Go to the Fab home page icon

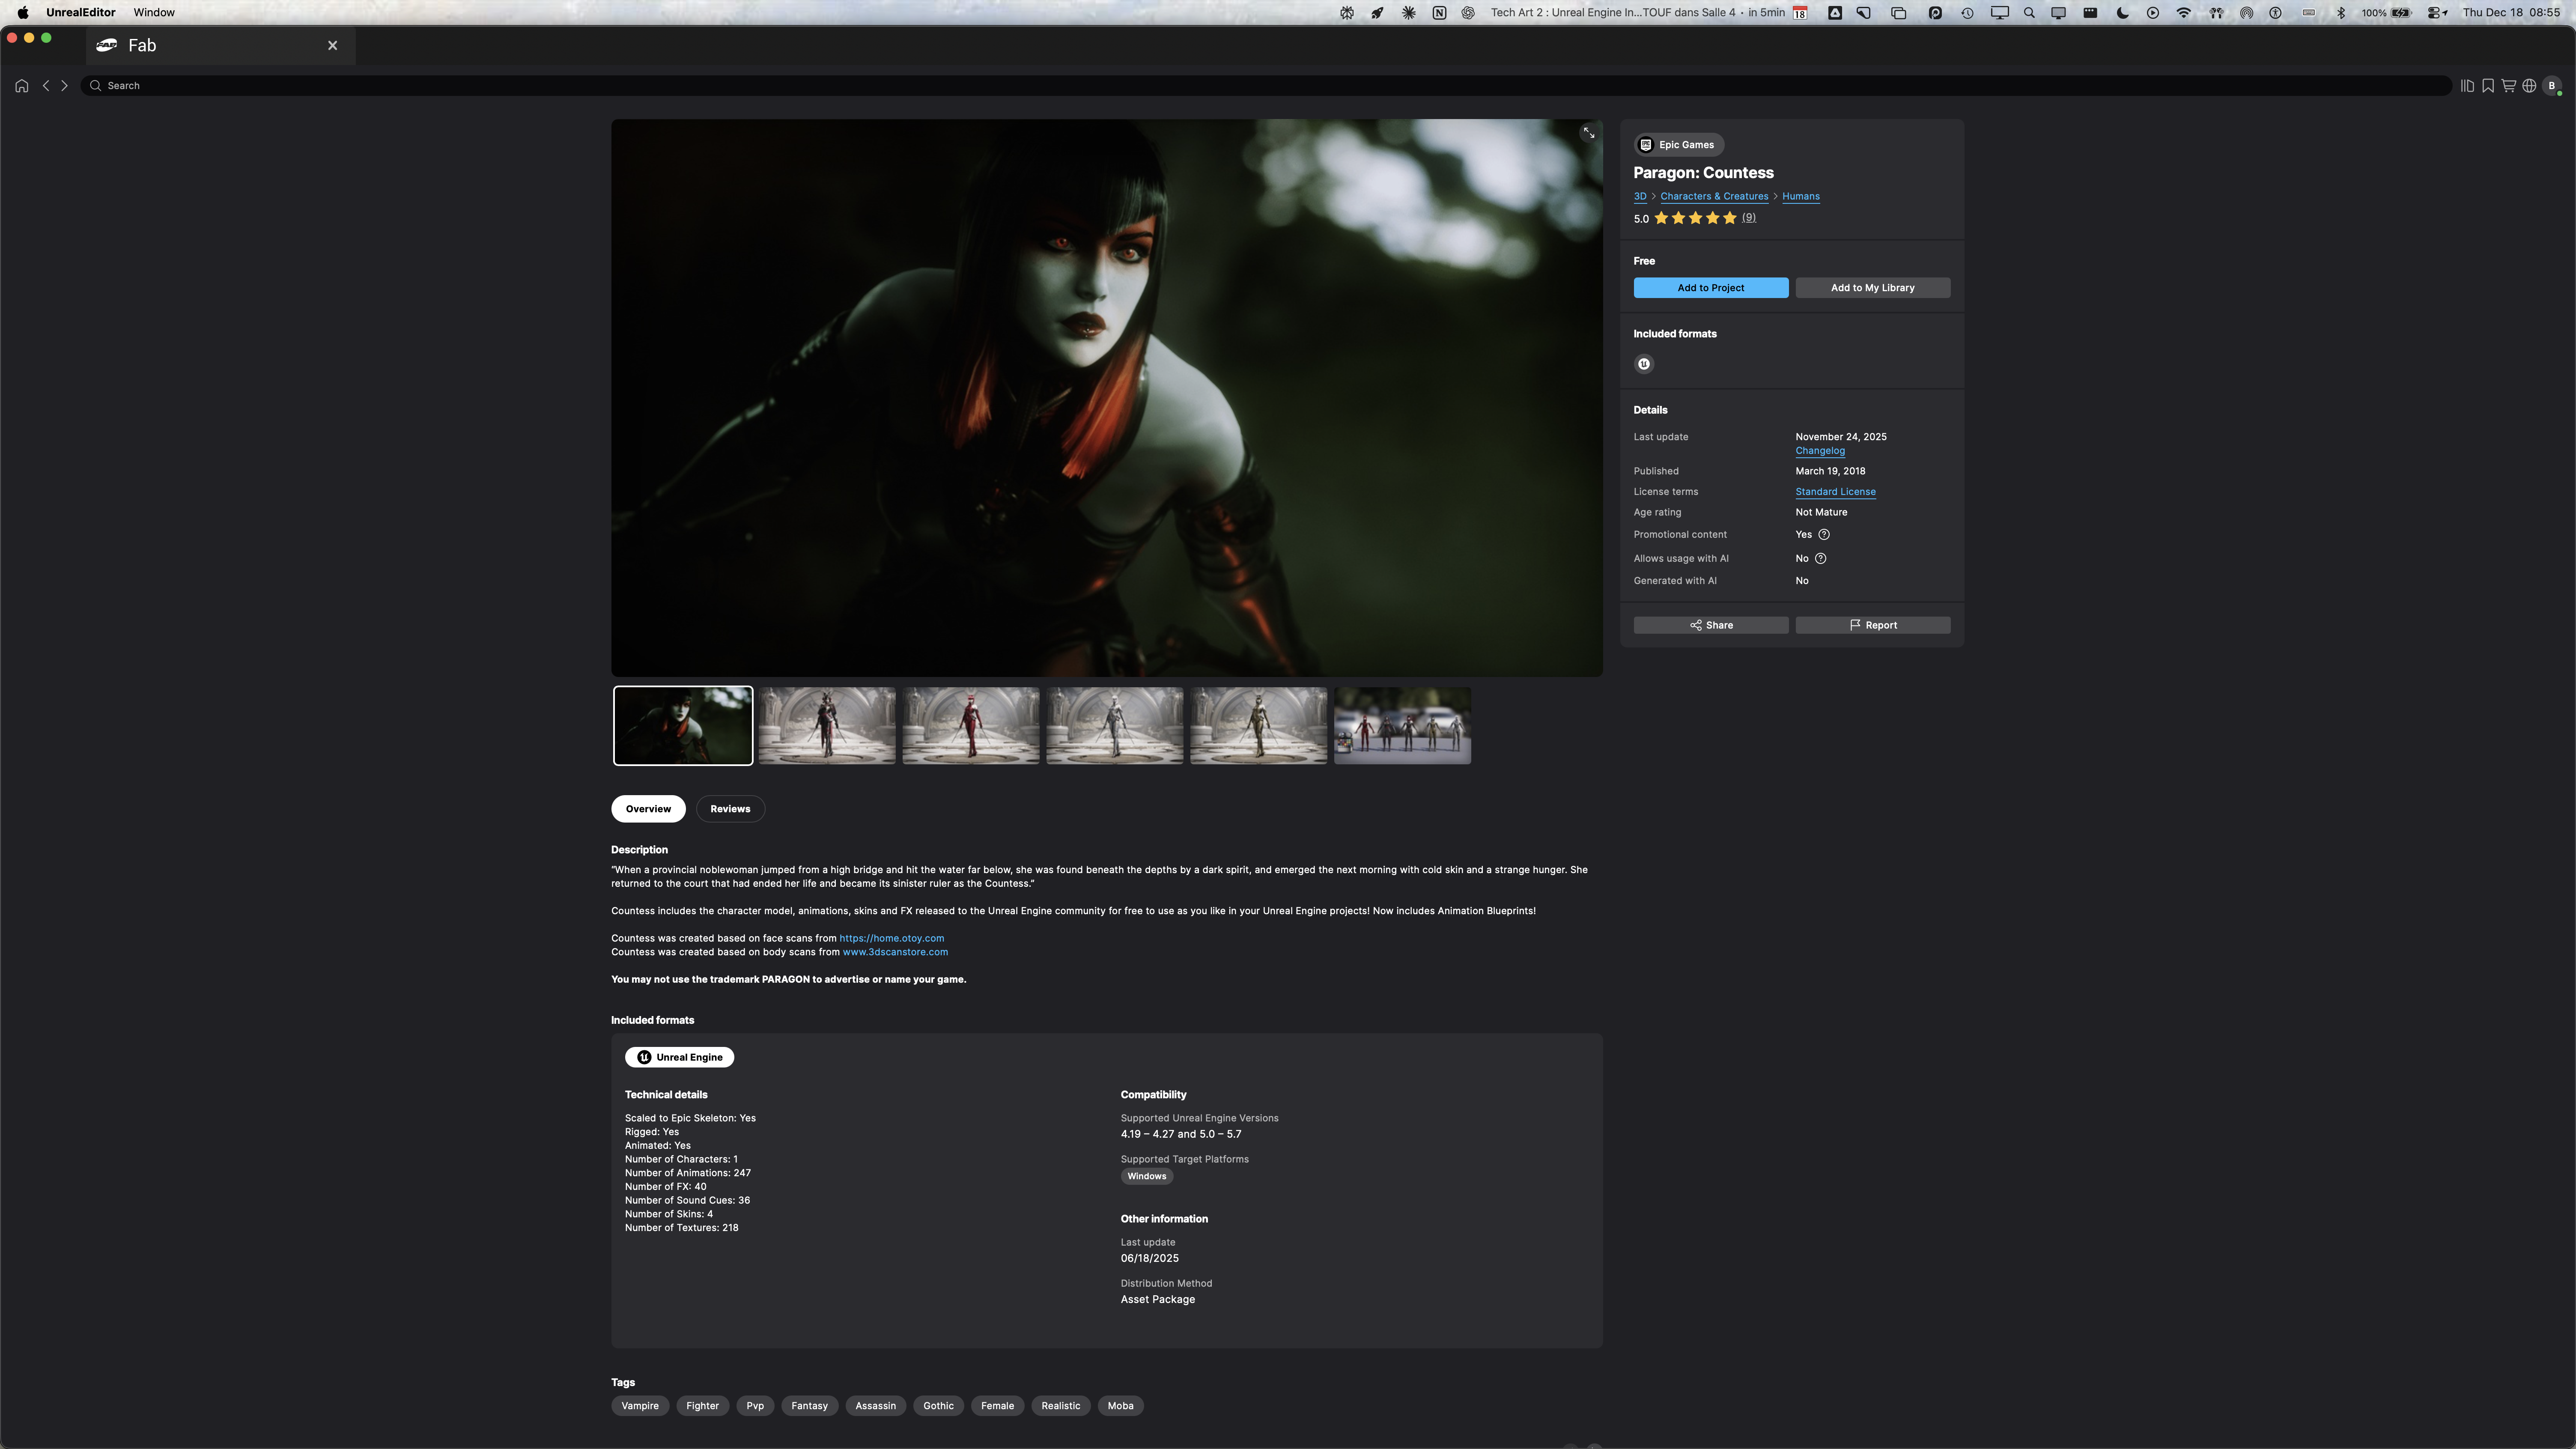[22, 86]
